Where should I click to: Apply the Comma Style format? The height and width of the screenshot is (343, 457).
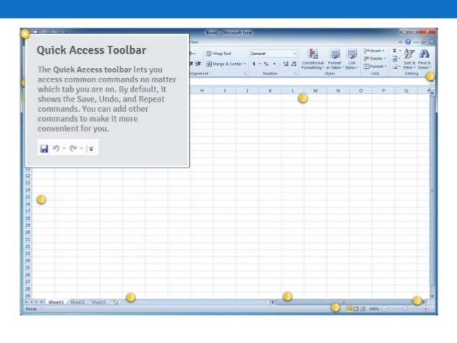[x=274, y=64]
